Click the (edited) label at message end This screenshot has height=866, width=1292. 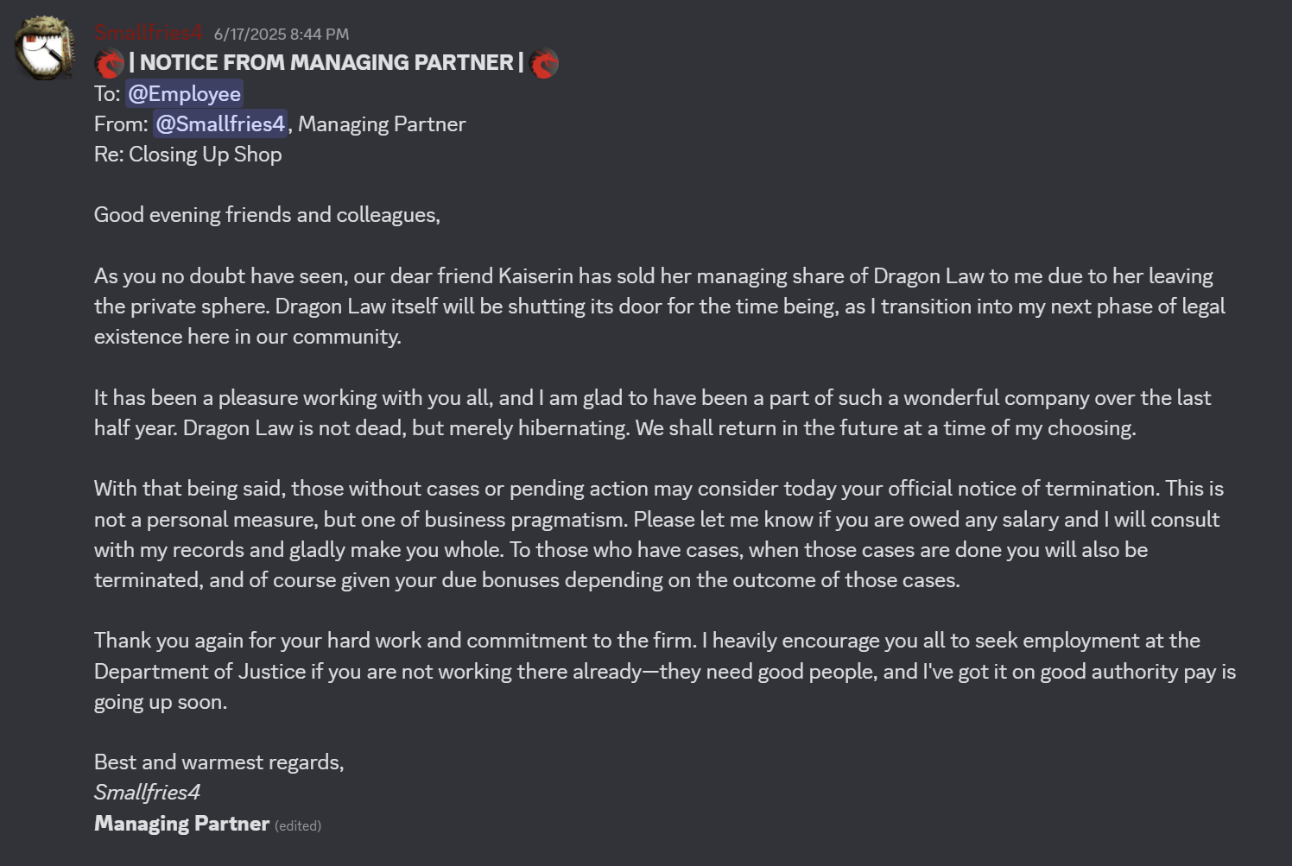click(298, 825)
